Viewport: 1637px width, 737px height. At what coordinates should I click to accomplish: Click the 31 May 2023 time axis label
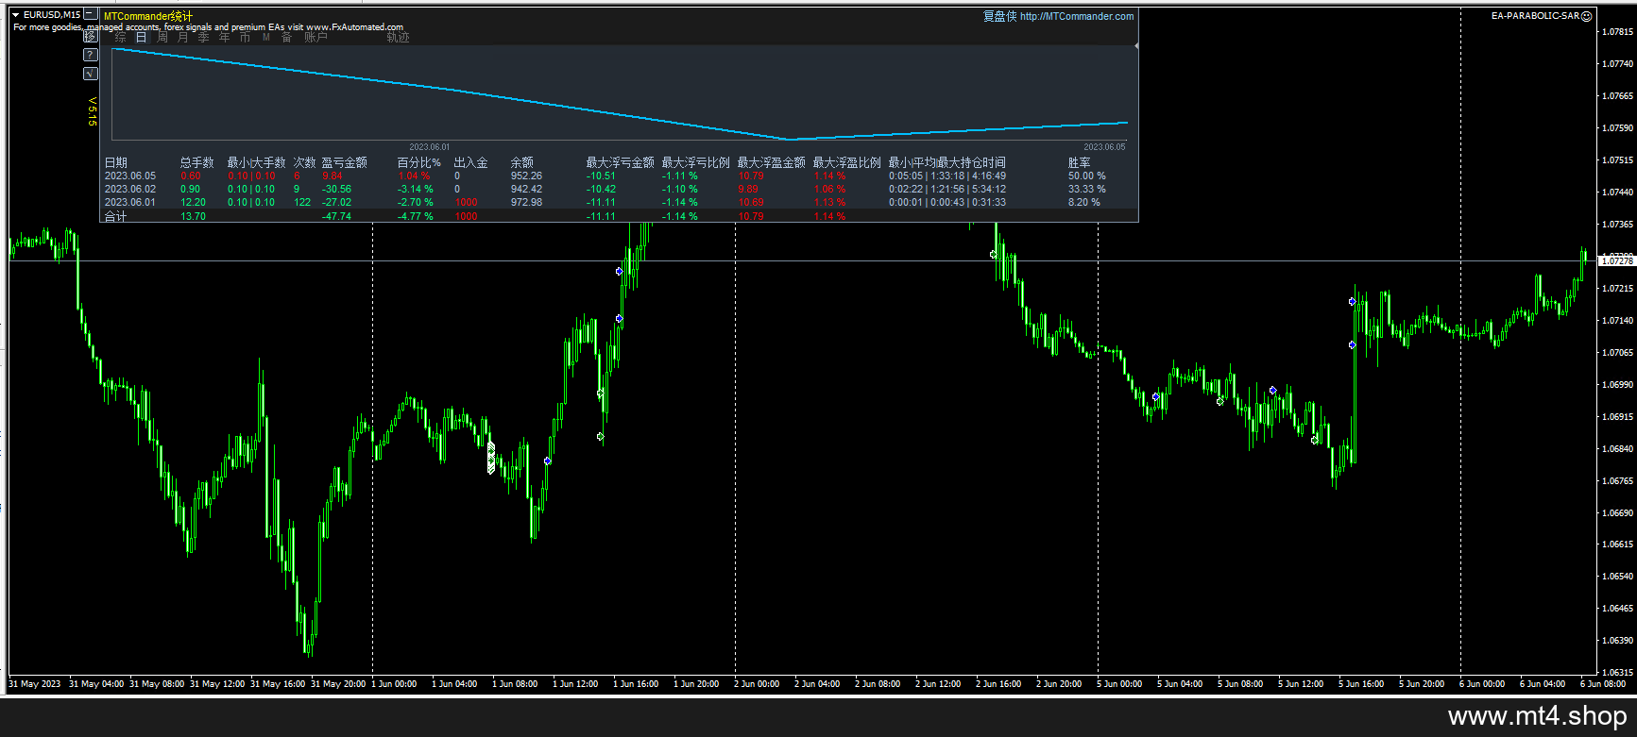[x=35, y=684]
